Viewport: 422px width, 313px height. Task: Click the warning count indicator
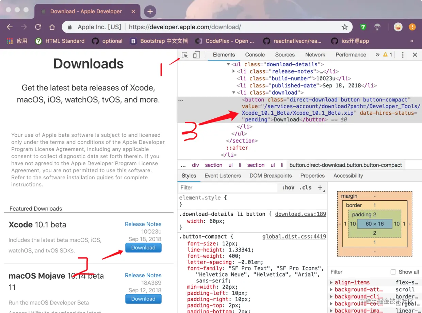pyautogui.click(x=388, y=55)
